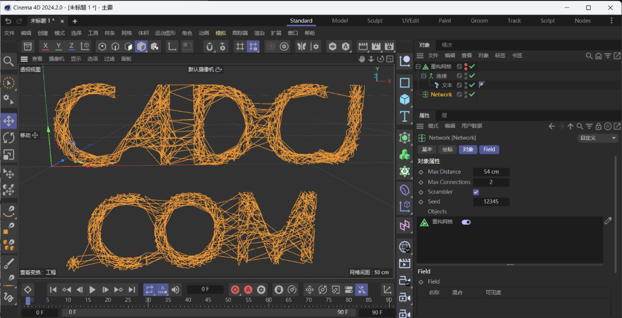The width and height of the screenshot is (622, 318).
Task: Open the 坐标 attribute tab
Action: pos(447,149)
